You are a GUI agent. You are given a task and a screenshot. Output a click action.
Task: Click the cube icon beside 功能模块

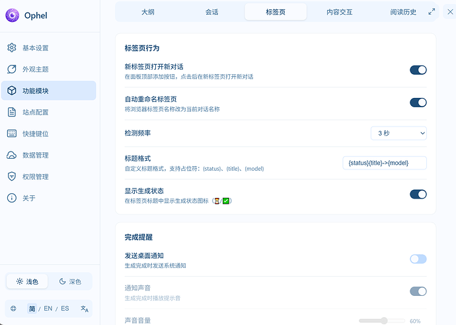(12, 91)
